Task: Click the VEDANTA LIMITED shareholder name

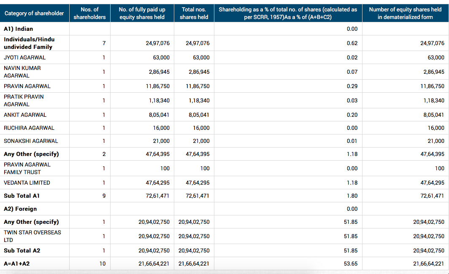Action: click(27, 183)
